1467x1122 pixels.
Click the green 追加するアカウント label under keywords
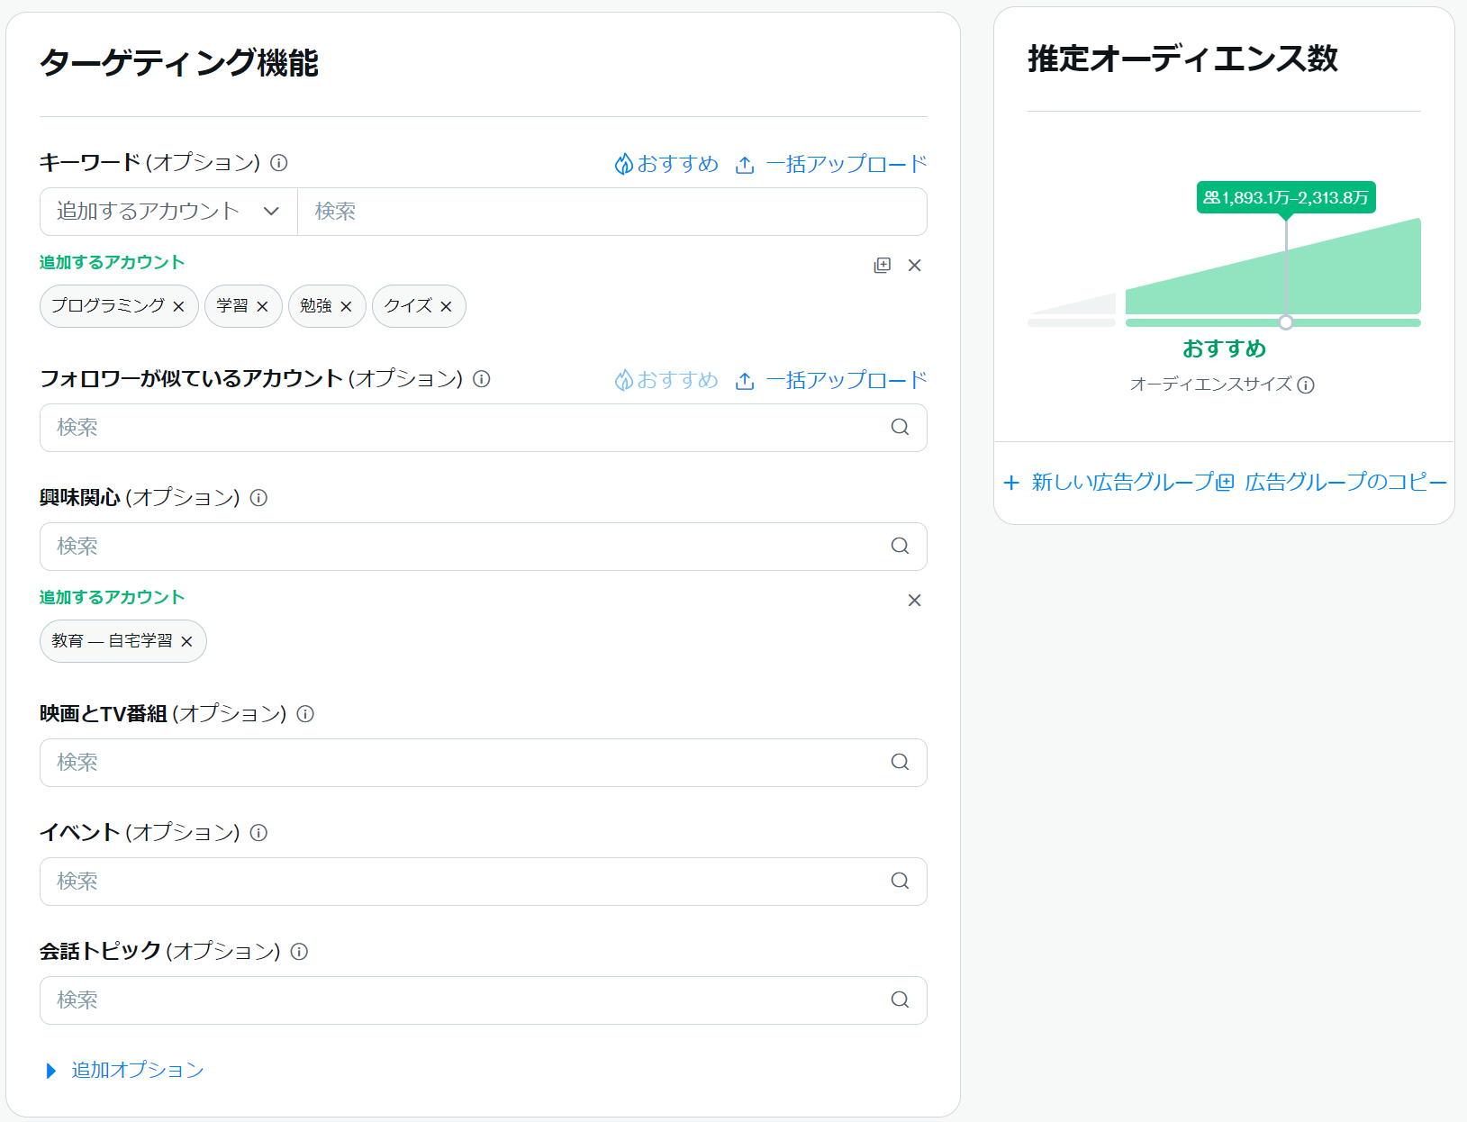112,263
